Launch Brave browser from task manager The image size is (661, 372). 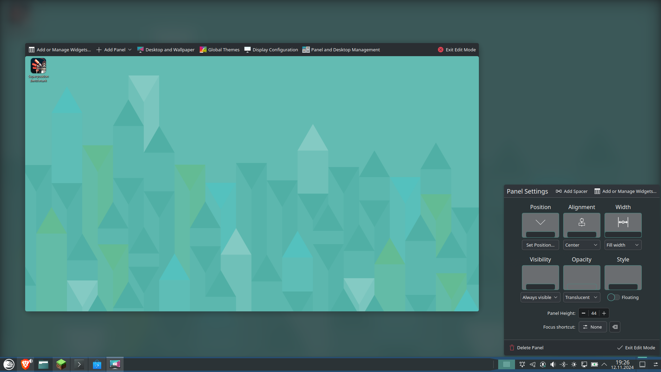25,364
